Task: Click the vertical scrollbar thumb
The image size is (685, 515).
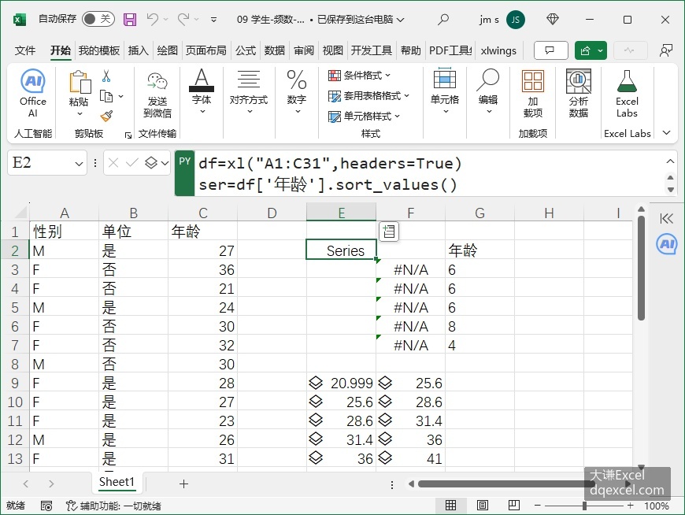Action: [641, 269]
